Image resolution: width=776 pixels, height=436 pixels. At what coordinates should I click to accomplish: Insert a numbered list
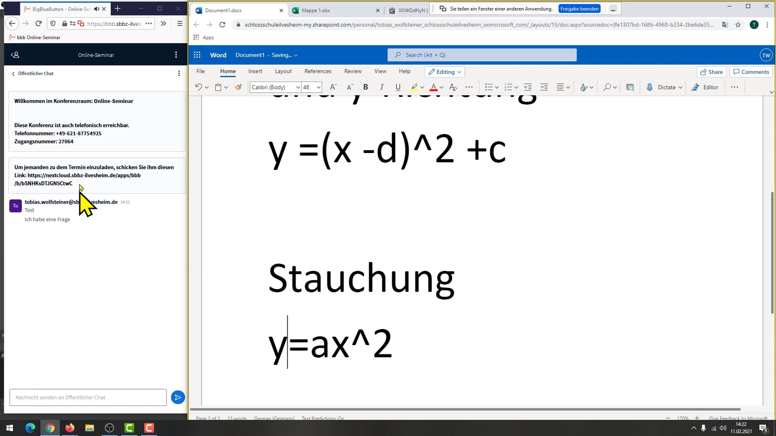click(508, 87)
